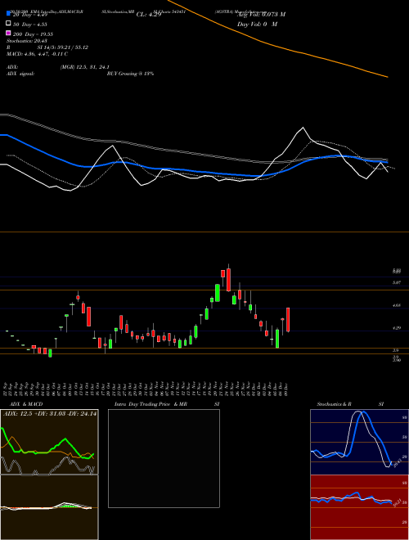Open the blue Stochastics chart panel
Screen dimensions: 409x540
pos(359,442)
